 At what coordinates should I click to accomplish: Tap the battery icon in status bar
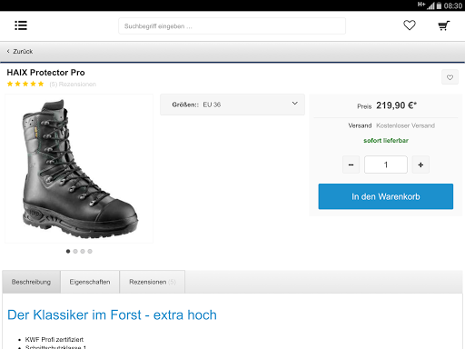click(x=439, y=5)
